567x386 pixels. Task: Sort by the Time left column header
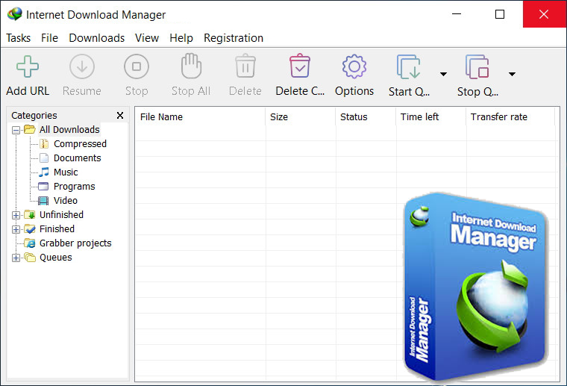pyautogui.click(x=431, y=117)
